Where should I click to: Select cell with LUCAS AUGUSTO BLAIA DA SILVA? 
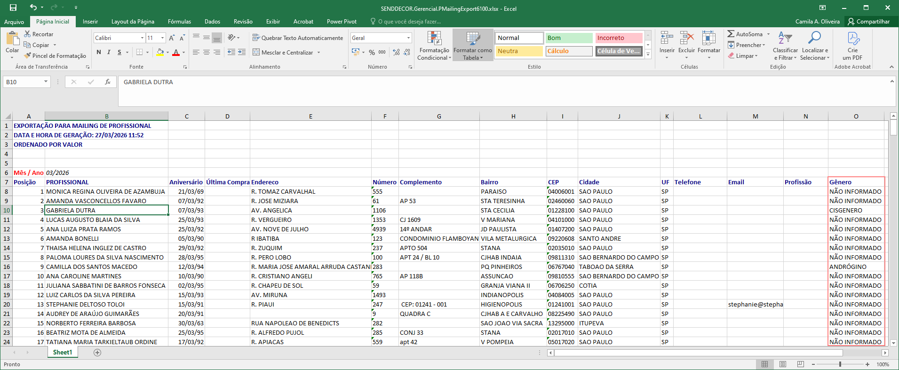point(106,220)
